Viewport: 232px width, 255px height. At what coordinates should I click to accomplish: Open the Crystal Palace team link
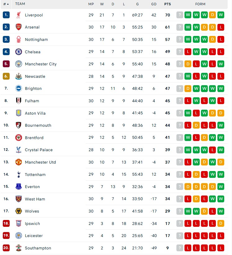[x=39, y=150]
